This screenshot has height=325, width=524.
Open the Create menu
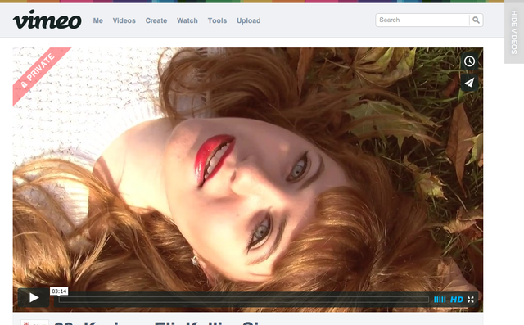(156, 20)
